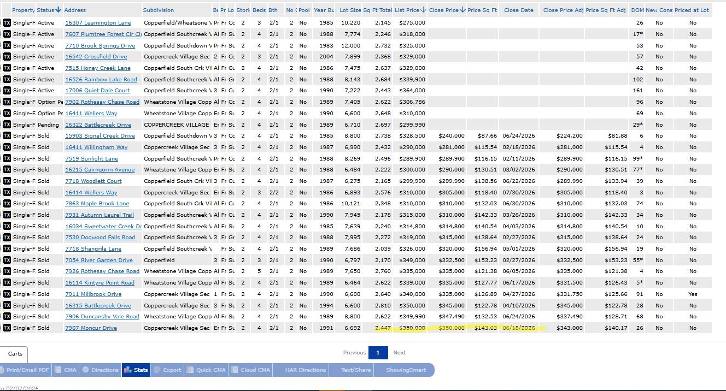Sort by the DOM column header
Screen dimensions: 726x391
point(637,10)
